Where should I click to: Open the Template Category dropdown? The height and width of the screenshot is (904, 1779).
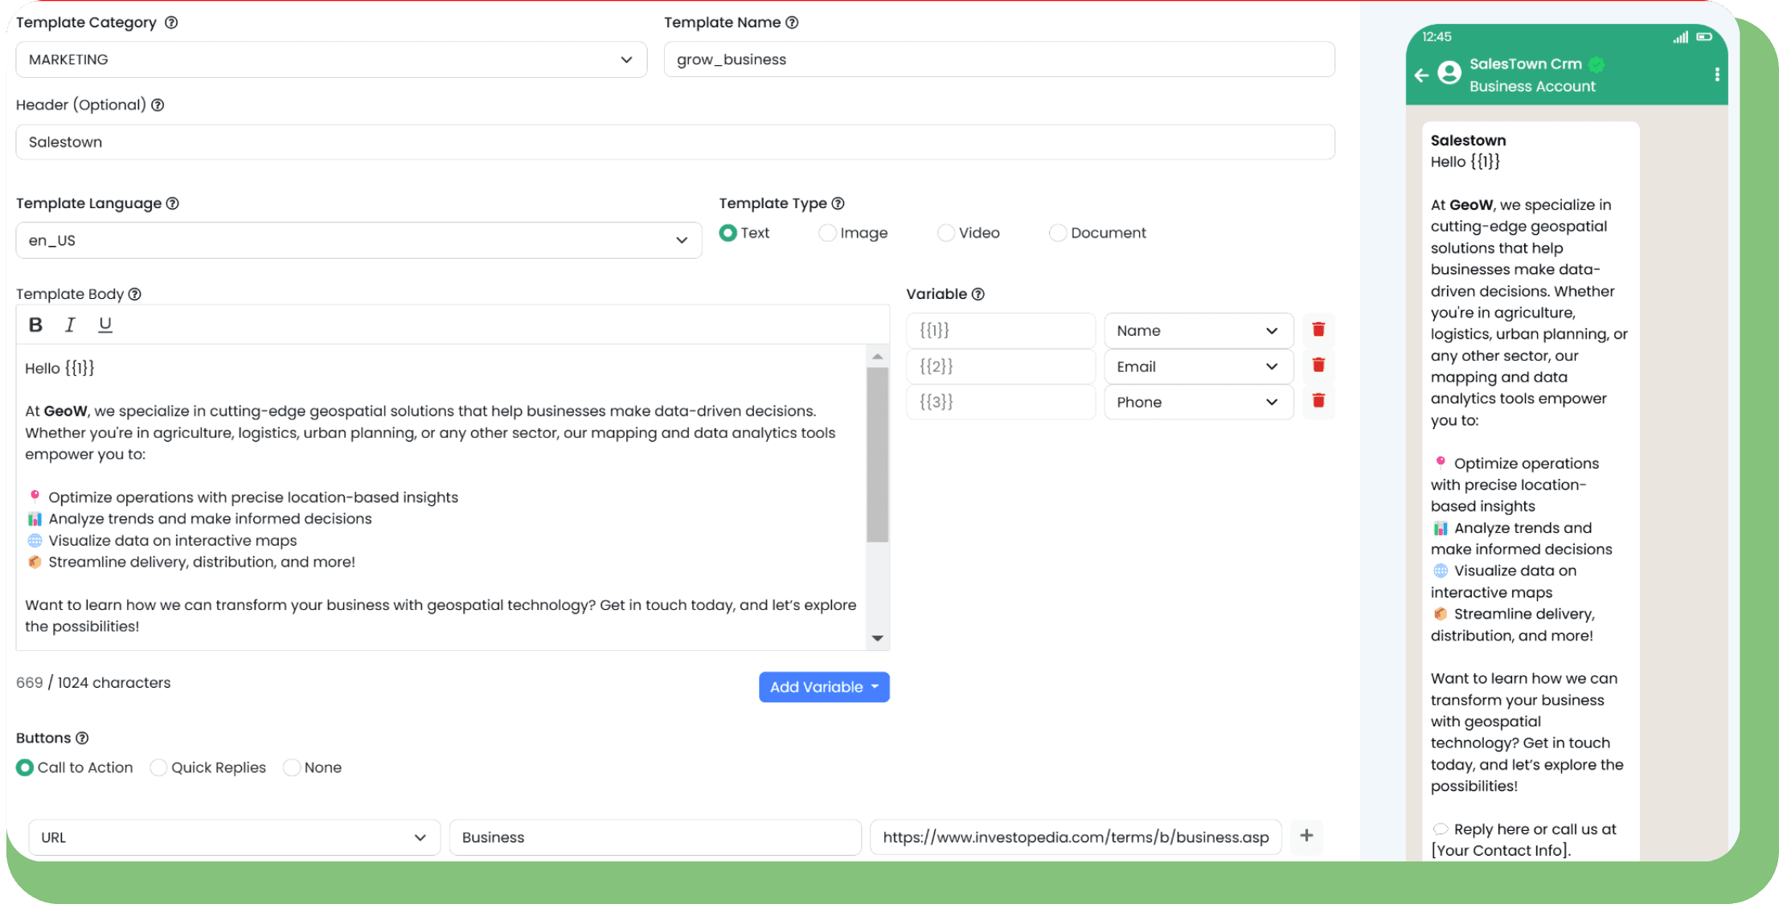[331, 59]
